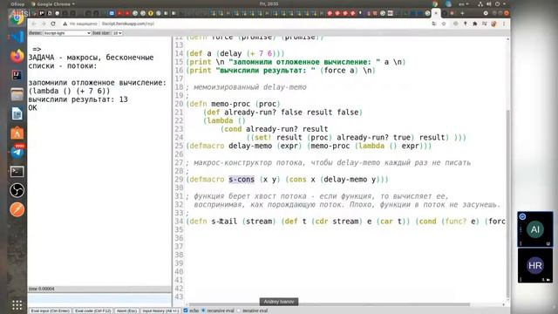
Task: Open the Chrome profile avatar
Action: (493, 24)
